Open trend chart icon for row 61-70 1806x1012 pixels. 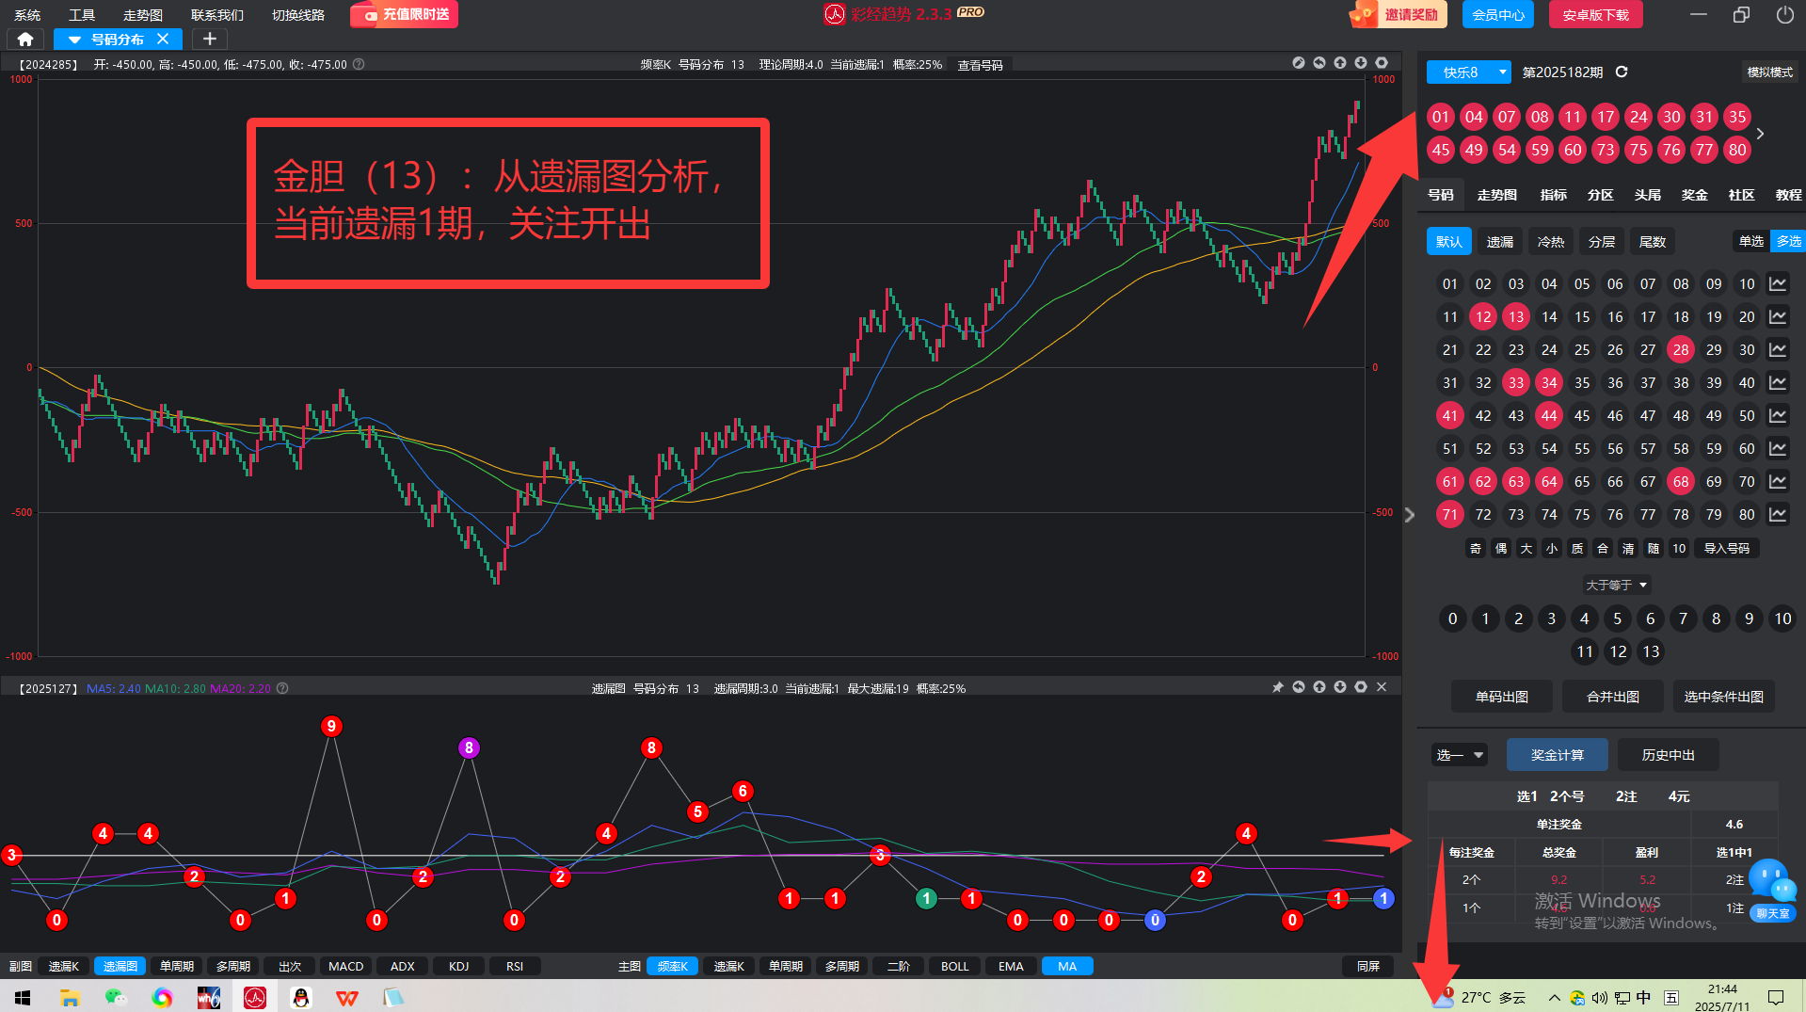point(1778,482)
